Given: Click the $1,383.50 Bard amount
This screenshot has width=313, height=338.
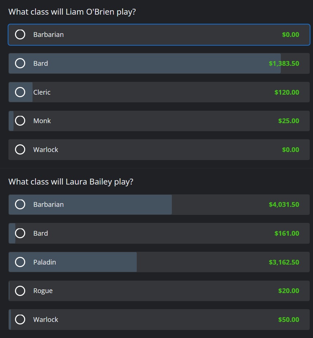Looking at the screenshot, I should tap(284, 63).
